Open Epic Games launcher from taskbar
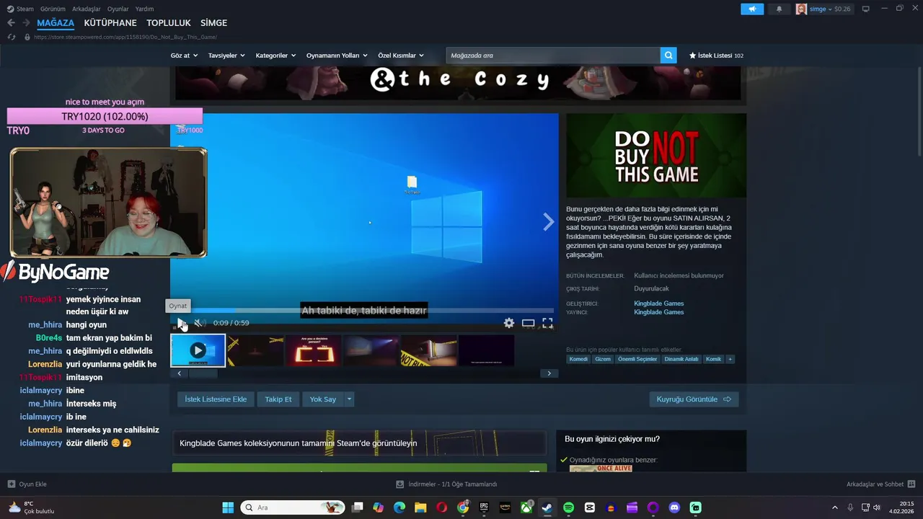923x519 pixels. pyautogui.click(x=484, y=507)
